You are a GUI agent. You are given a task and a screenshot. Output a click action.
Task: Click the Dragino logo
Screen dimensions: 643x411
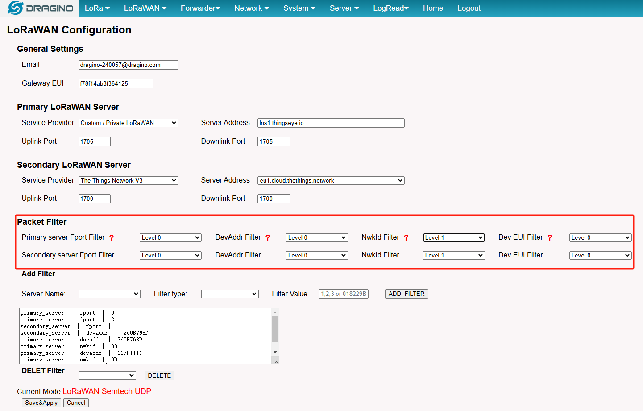pos(40,8)
